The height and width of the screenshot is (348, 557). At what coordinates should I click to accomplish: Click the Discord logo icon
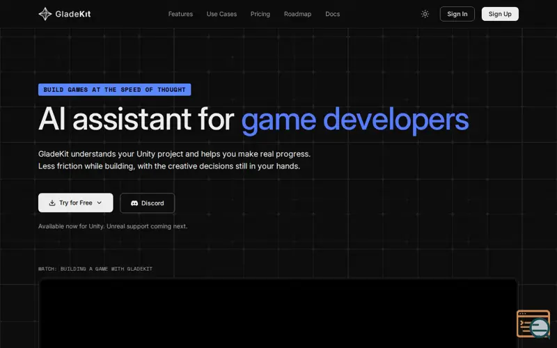(134, 203)
